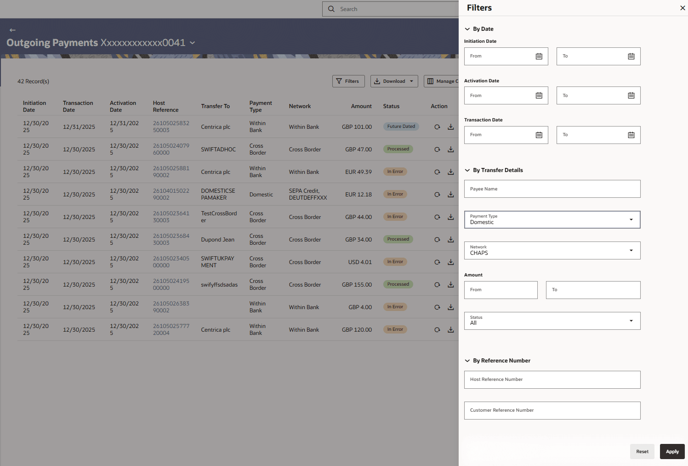Open host reference 2610502583250003
Viewport: 688px width, 466px height.
pos(171,127)
